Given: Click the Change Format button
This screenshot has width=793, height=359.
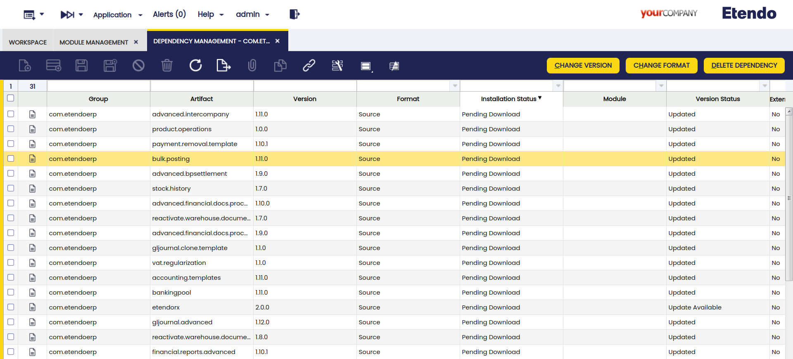Looking at the screenshot, I should [662, 66].
